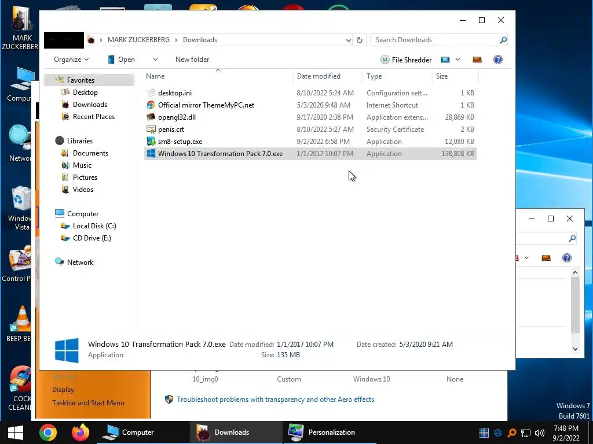
Task: Open CD Drive (E:)
Action: point(91,238)
